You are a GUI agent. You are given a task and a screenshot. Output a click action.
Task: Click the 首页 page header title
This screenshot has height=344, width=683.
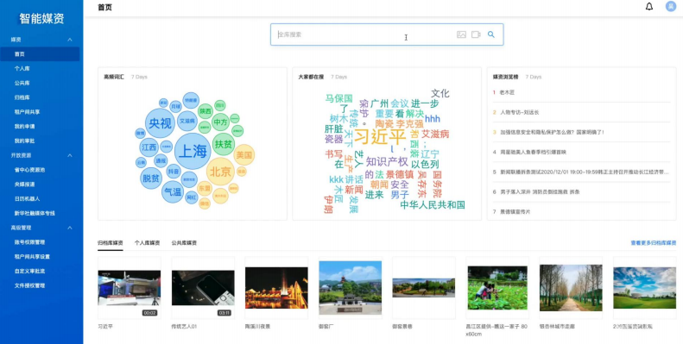pyautogui.click(x=105, y=8)
